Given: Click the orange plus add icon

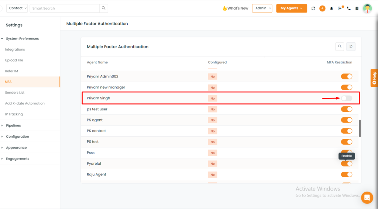Looking at the screenshot, I should [322, 8].
